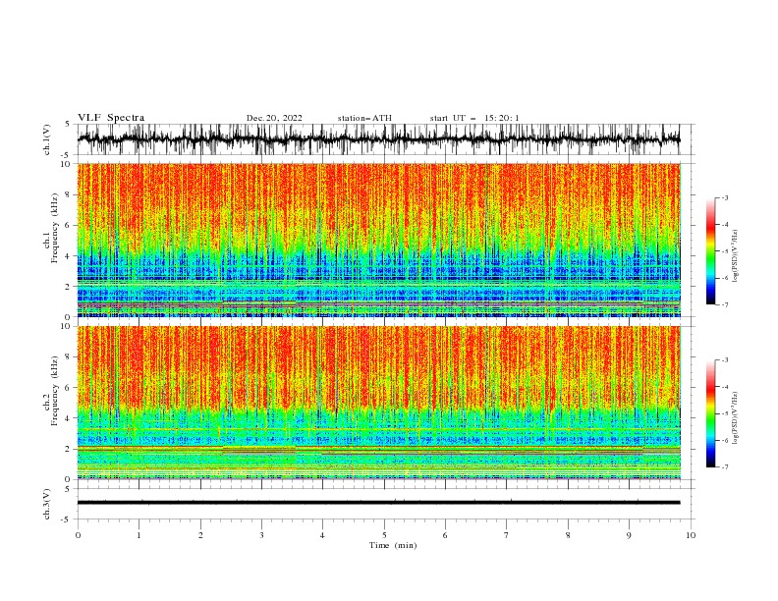This screenshot has width=778, height=601.
Task: Click the ch.1 spectrogram "6" kHz tick label
Action: [70, 225]
